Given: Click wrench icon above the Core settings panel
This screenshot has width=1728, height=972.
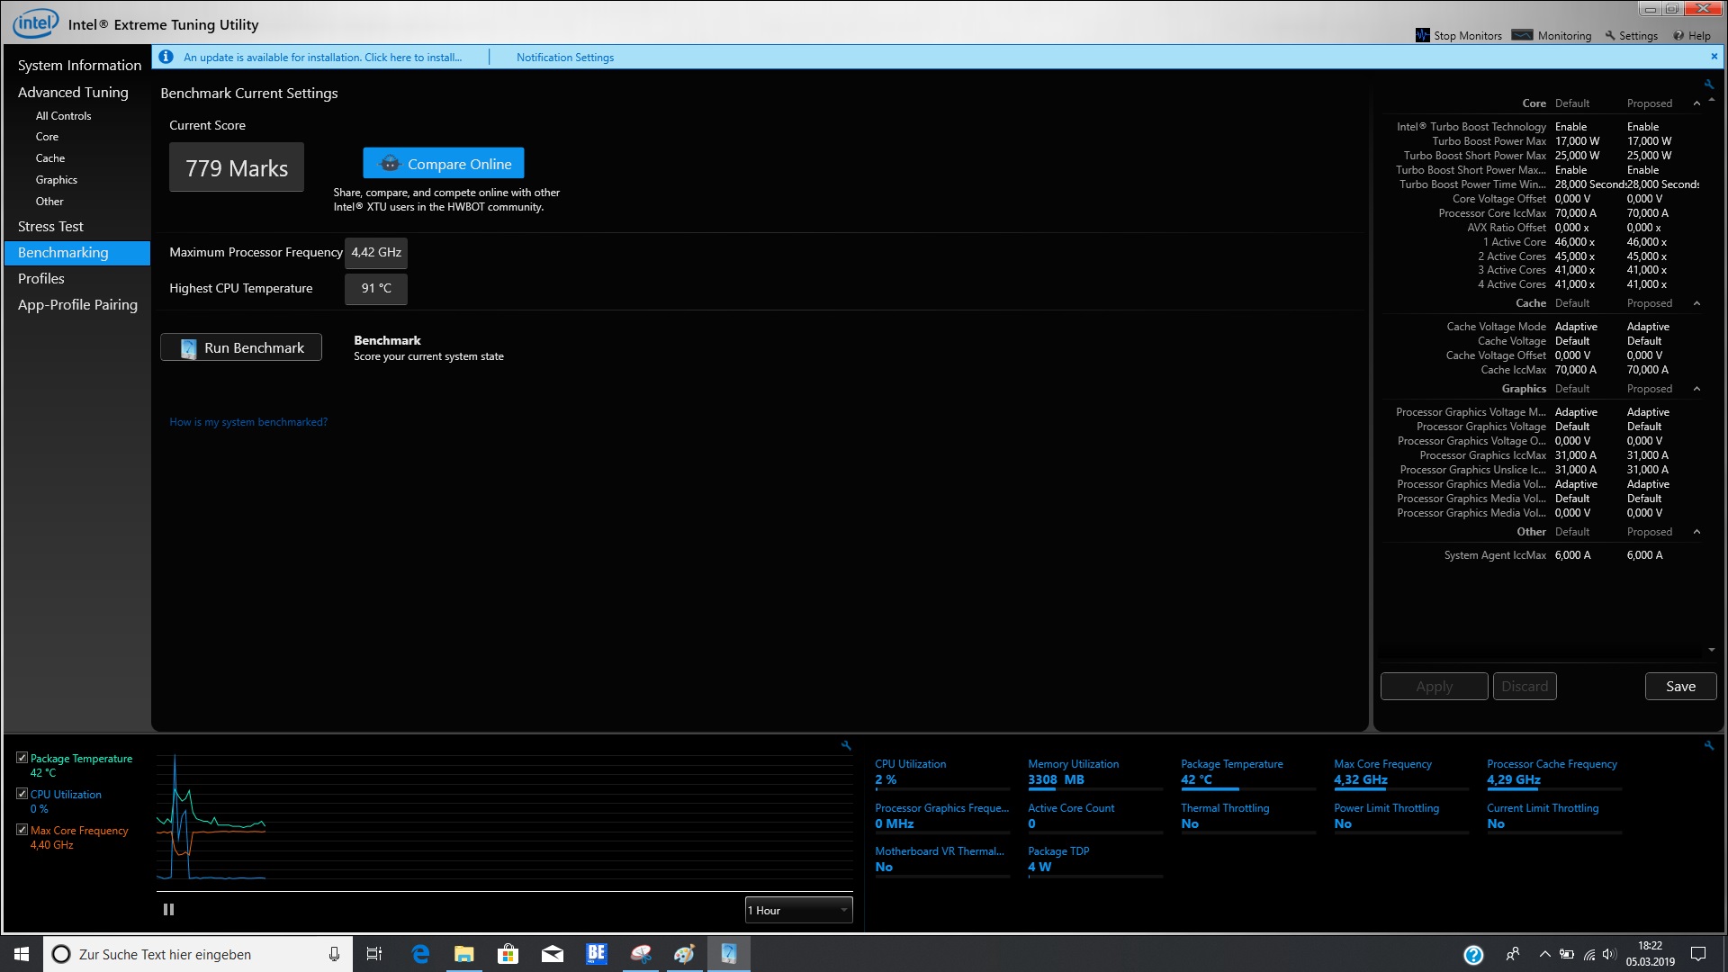Looking at the screenshot, I should pyautogui.click(x=1709, y=84).
